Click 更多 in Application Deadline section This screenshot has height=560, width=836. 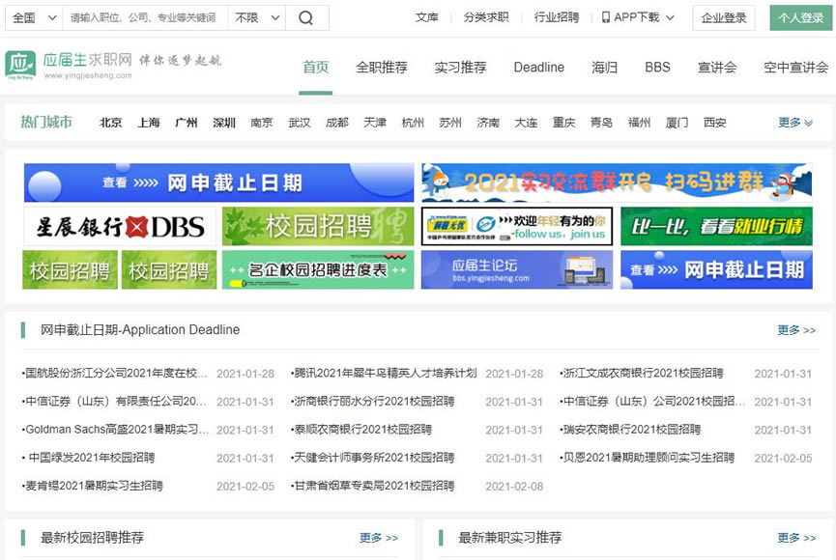pos(796,330)
